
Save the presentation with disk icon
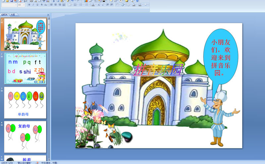tap(12, 1)
